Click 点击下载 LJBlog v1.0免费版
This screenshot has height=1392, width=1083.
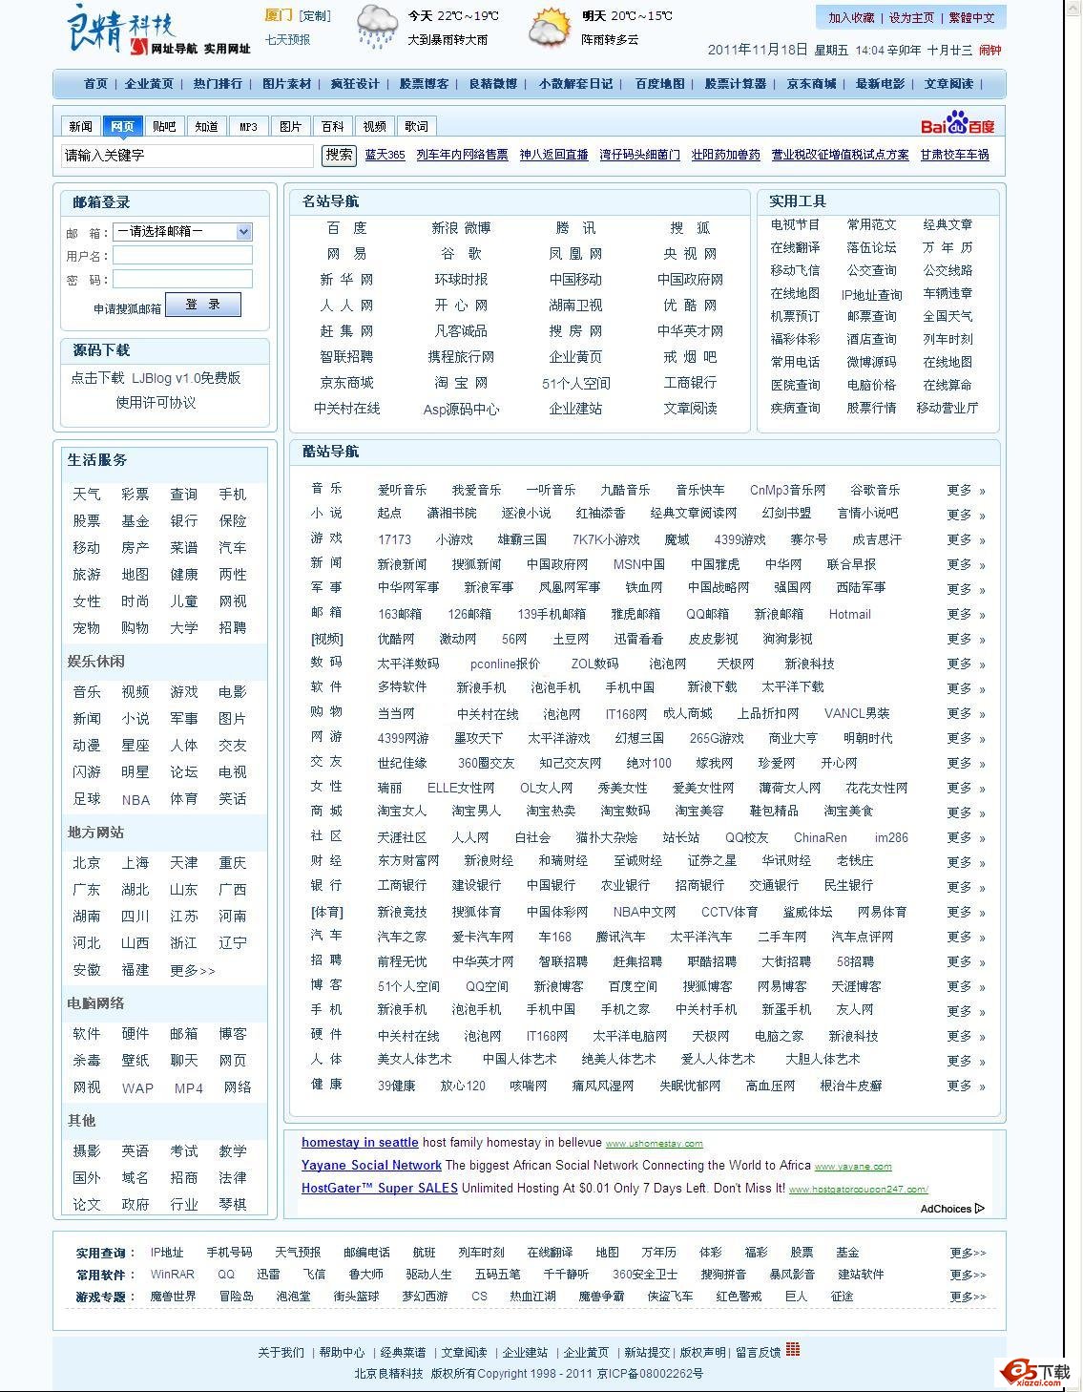pyautogui.click(x=156, y=378)
